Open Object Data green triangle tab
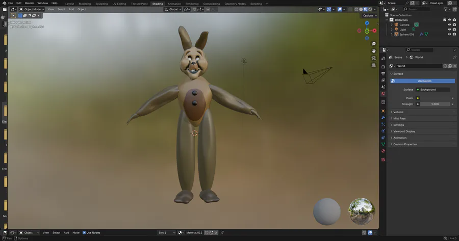The height and width of the screenshot is (241, 459). [x=383, y=144]
